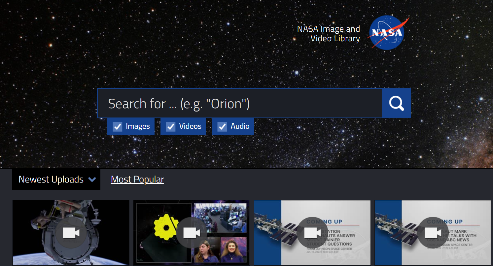Viewport: 493px width, 266px height.
Task: Uncheck the Images filter
Action: (118, 126)
